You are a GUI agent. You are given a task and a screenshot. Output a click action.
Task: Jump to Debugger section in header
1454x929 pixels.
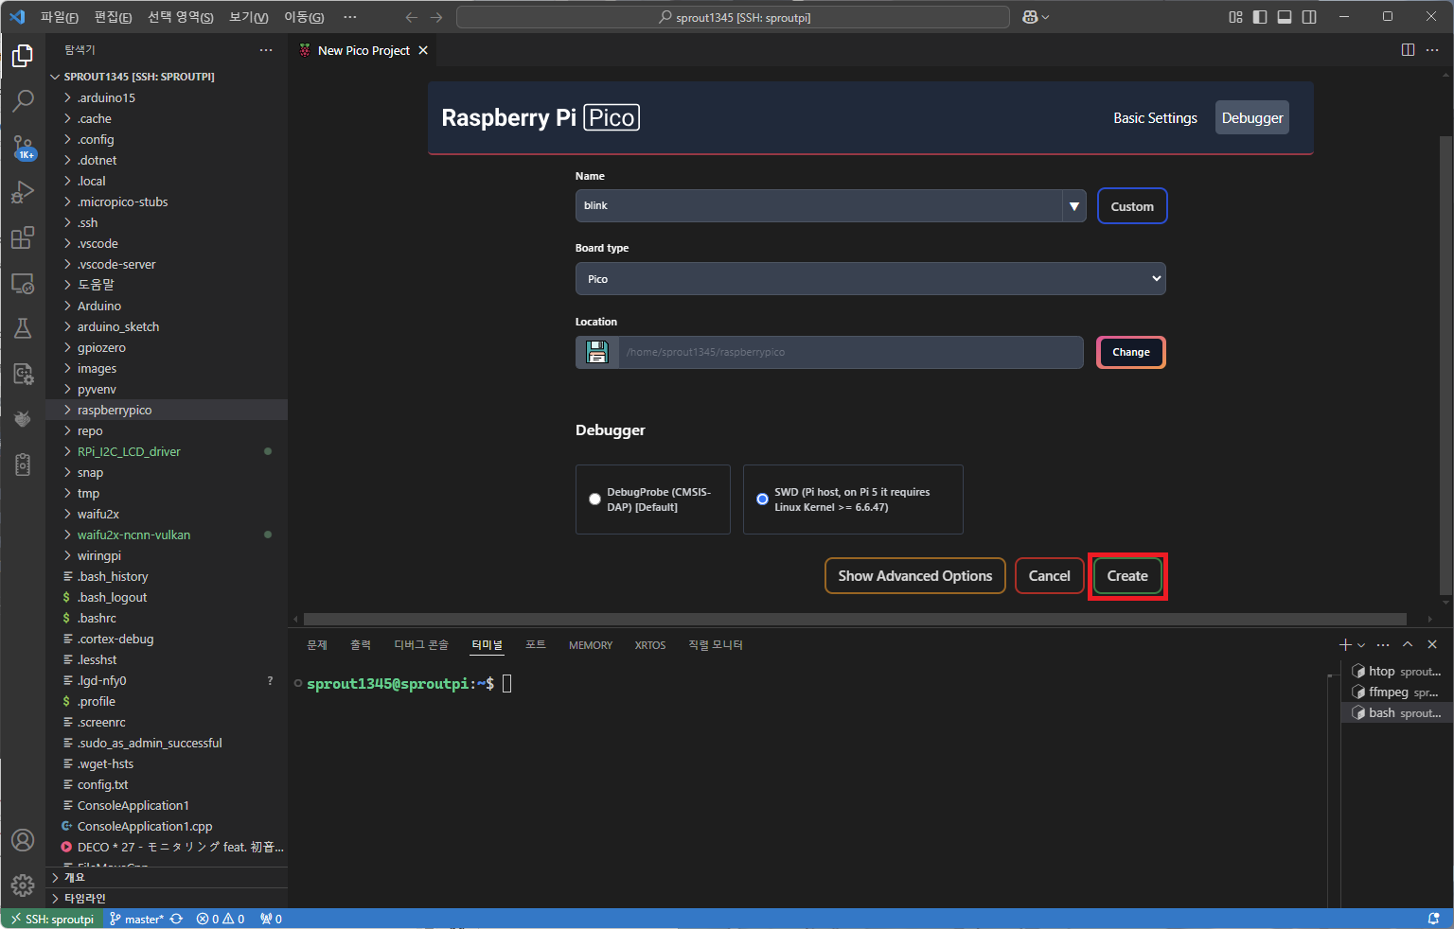click(x=1252, y=118)
